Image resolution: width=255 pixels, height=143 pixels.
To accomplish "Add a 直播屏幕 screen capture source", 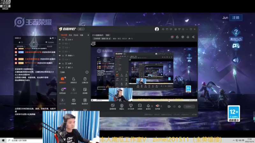I will (113, 107).
